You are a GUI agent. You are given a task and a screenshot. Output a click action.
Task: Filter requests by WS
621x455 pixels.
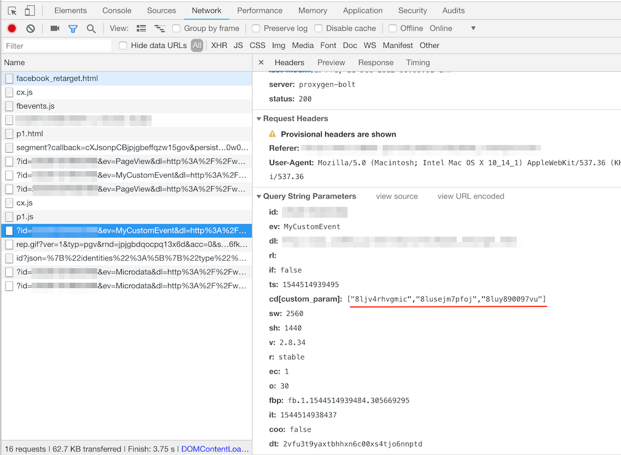click(370, 45)
